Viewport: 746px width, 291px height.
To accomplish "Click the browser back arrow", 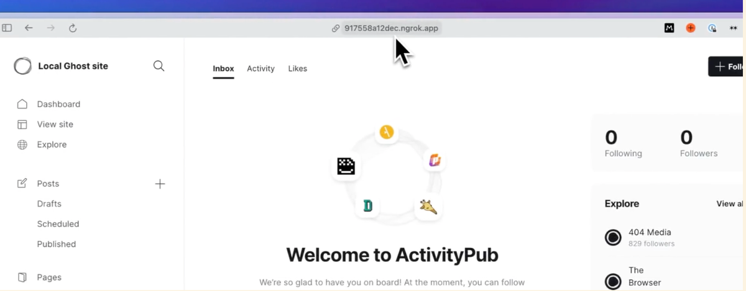I will click(29, 28).
